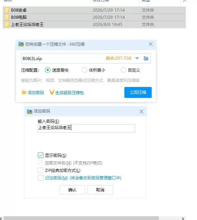Check the 记住密码(M) checkbox
197x220 pixels.
click(41, 178)
